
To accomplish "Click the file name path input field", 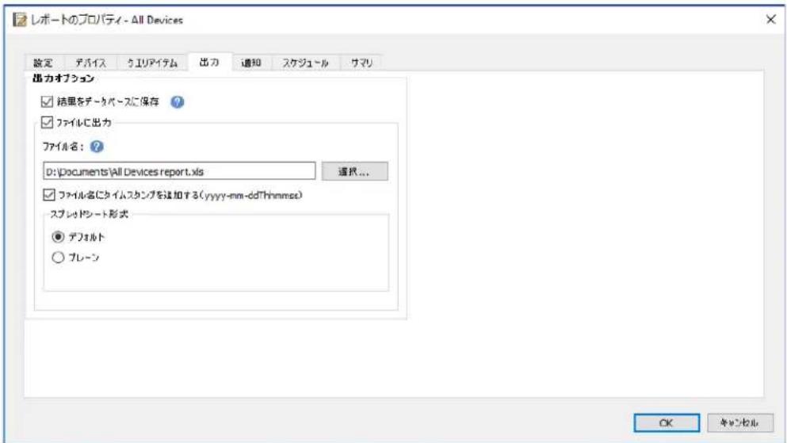I will 179,171.
